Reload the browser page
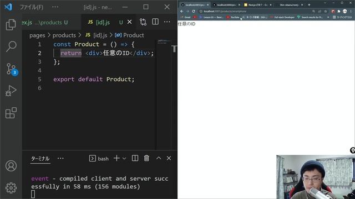The width and height of the screenshot is (355, 199). click(194, 11)
